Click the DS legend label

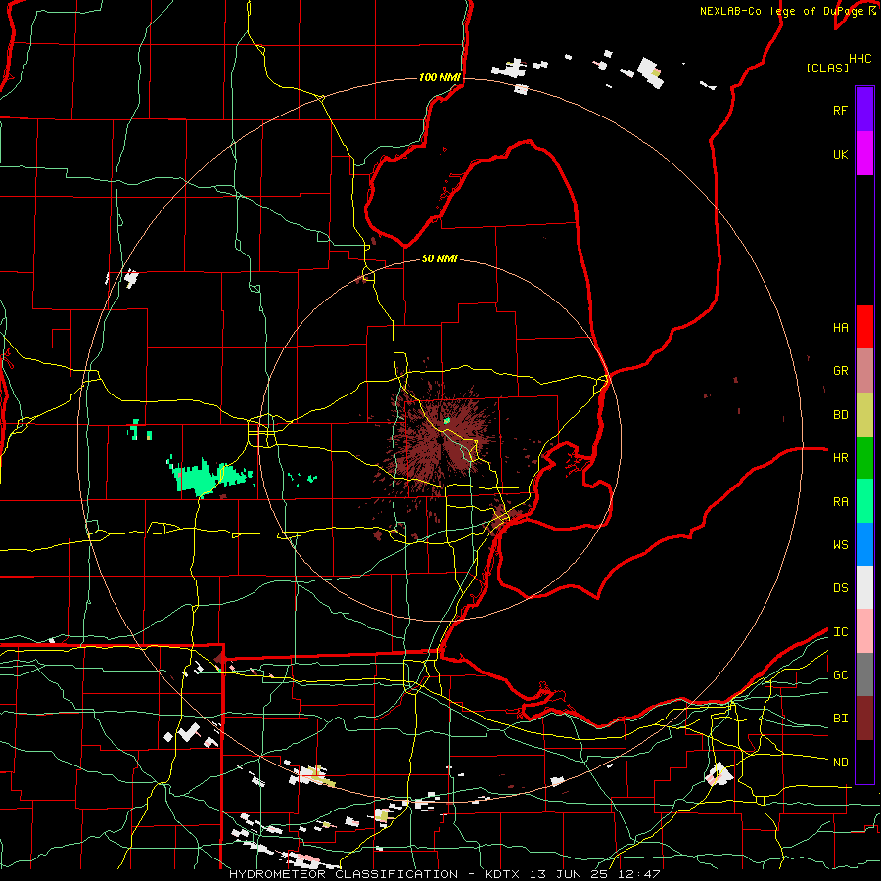[840, 588]
